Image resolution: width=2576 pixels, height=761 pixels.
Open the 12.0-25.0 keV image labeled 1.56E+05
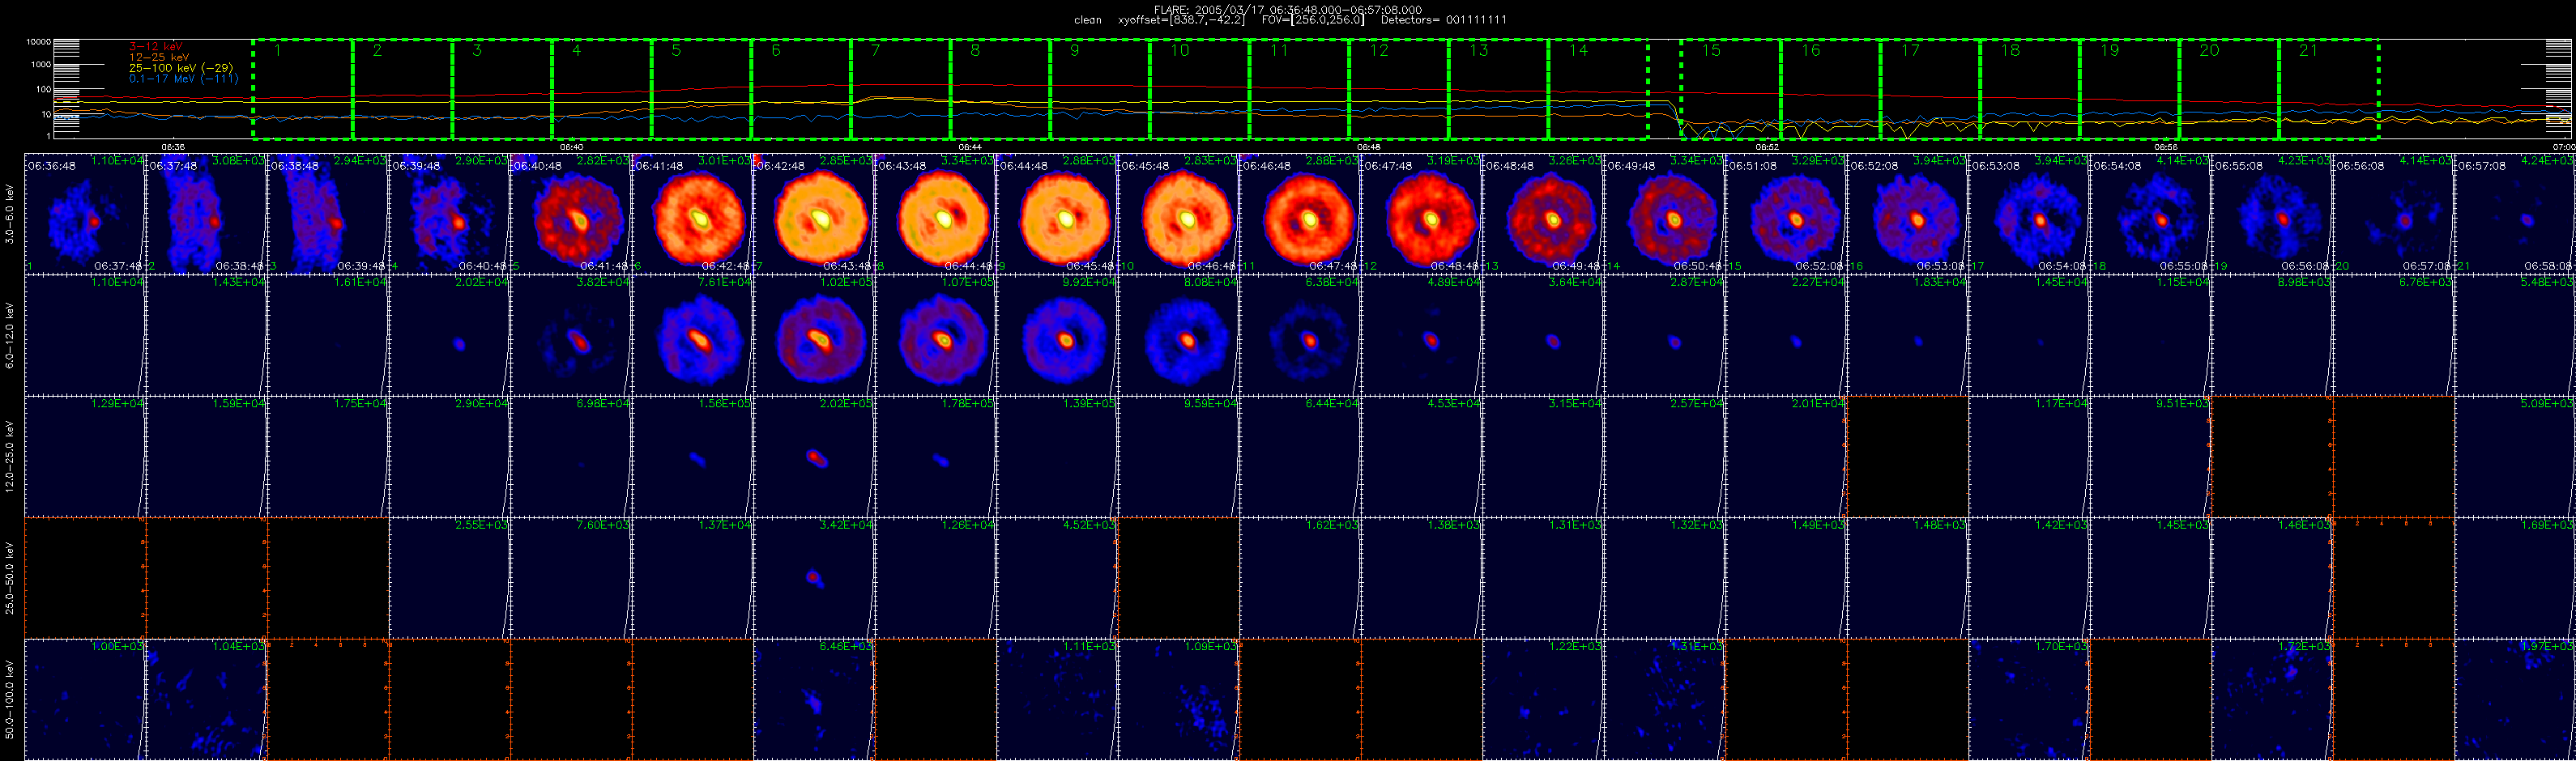pyautogui.click(x=692, y=456)
